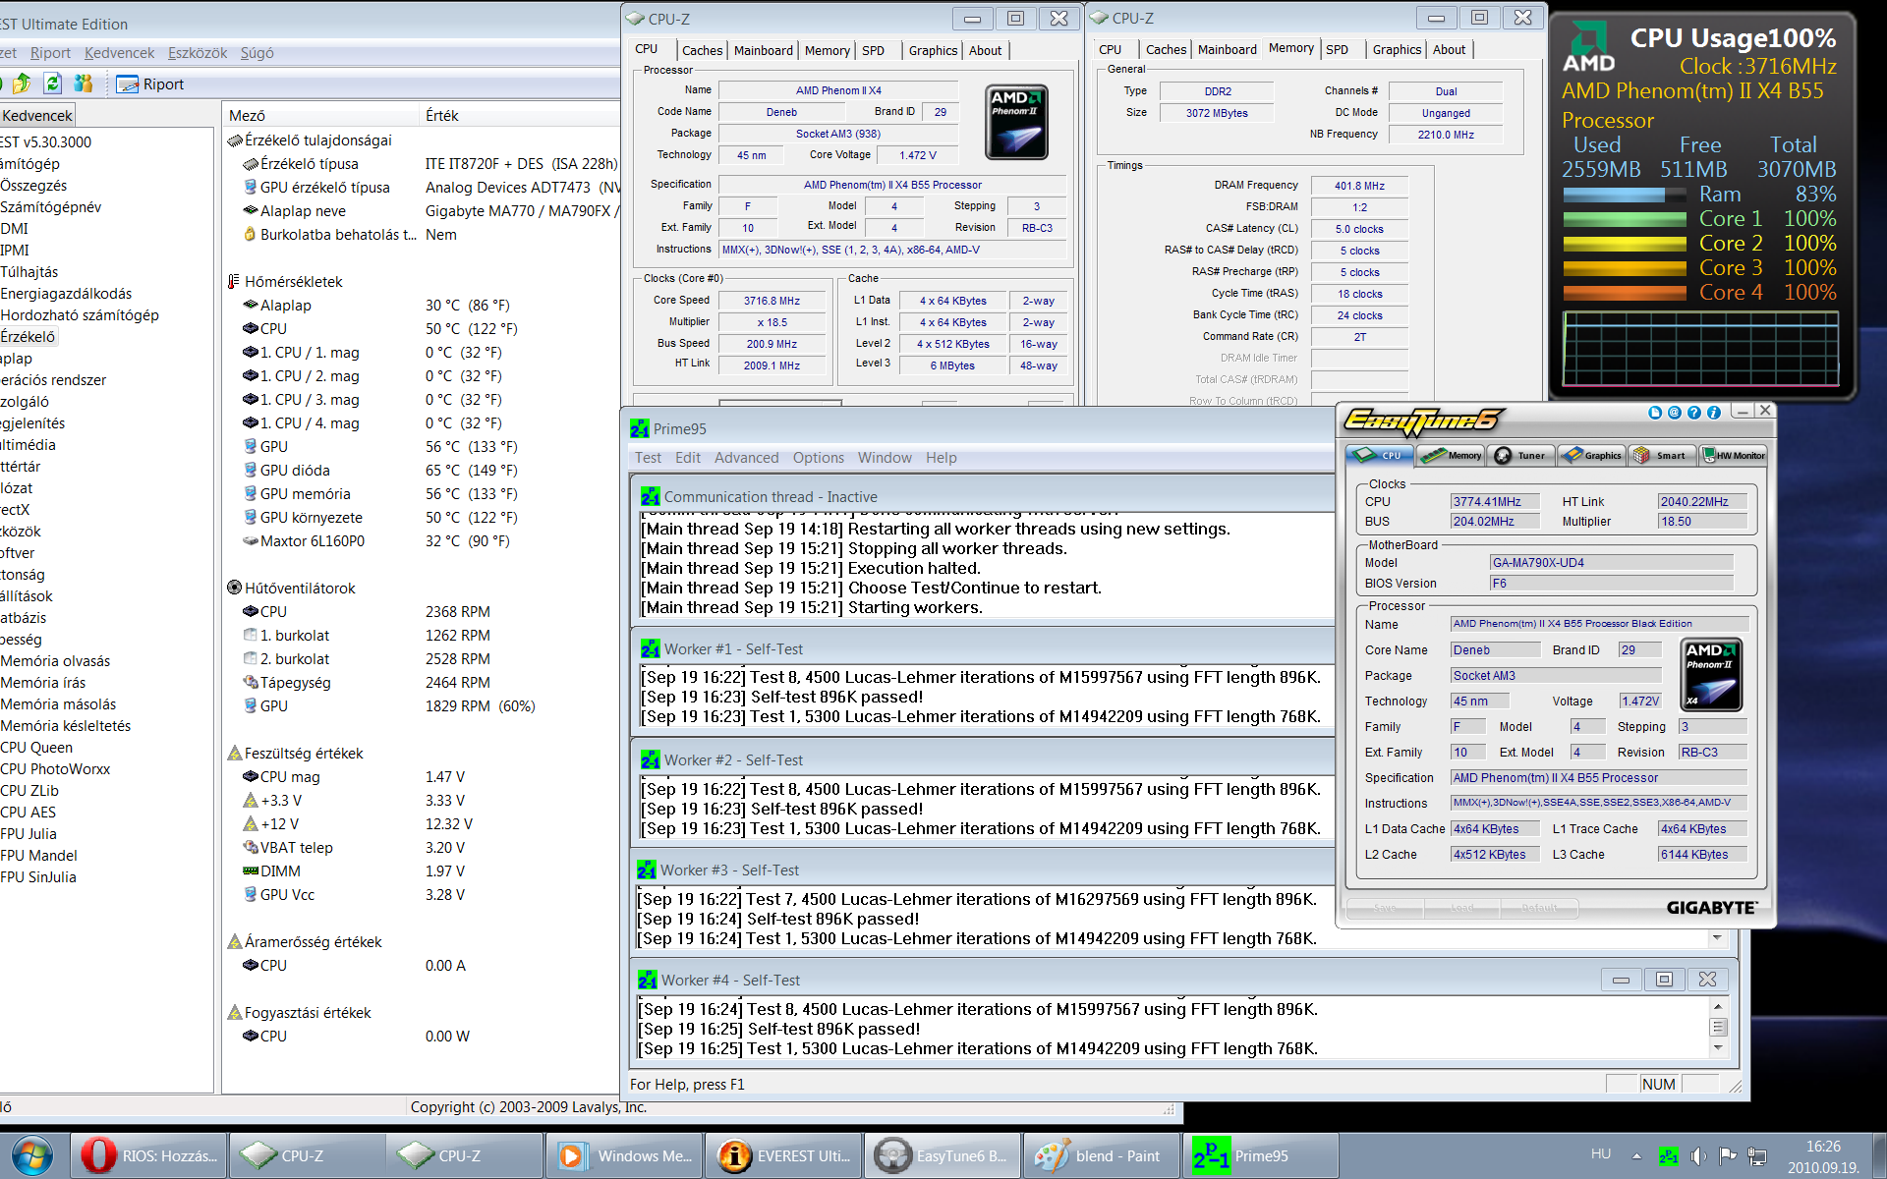Select FPU Mandel benchmark in EVEREST tree

click(38, 856)
